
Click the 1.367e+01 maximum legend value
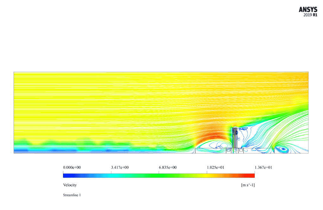[263, 168]
